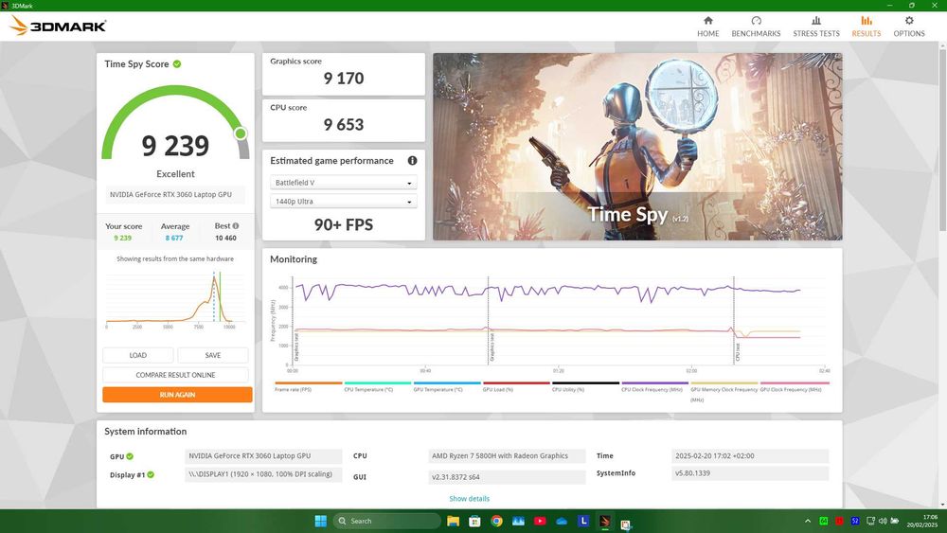Viewport: 947px width, 533px height.
Task: Click the 3DMark logo
Action: click(58, 26)
